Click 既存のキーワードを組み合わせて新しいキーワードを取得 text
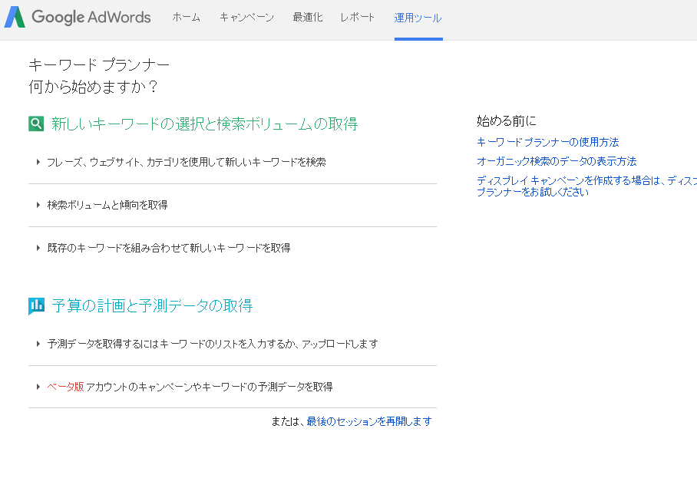 (169, 248)
